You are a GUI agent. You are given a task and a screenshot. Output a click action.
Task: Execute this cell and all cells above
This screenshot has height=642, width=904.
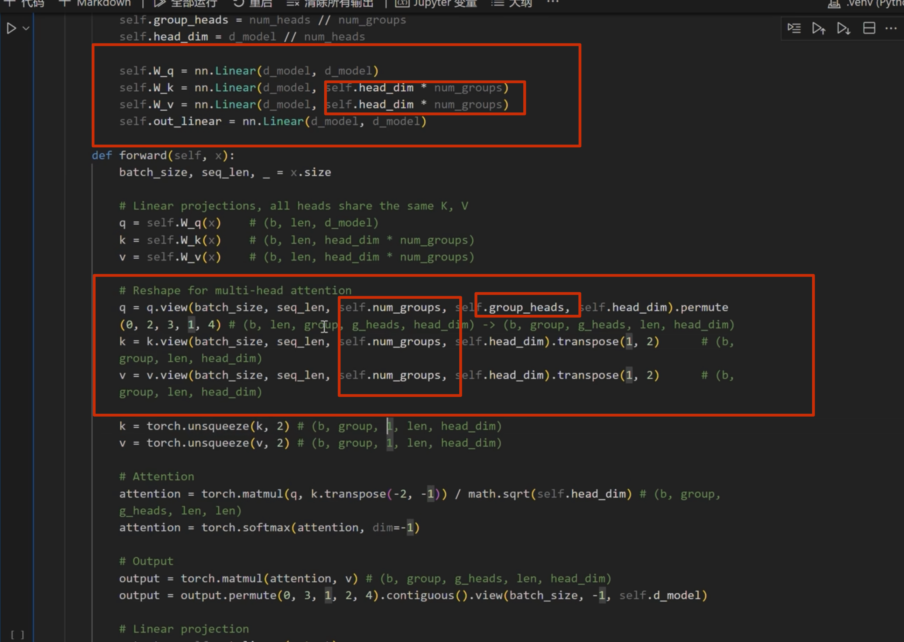818,28
